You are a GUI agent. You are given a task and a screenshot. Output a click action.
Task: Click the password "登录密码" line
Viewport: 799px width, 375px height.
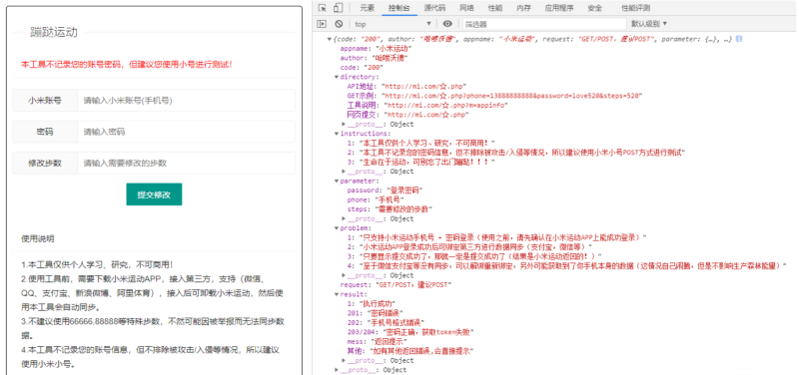[x=386, y=190]
